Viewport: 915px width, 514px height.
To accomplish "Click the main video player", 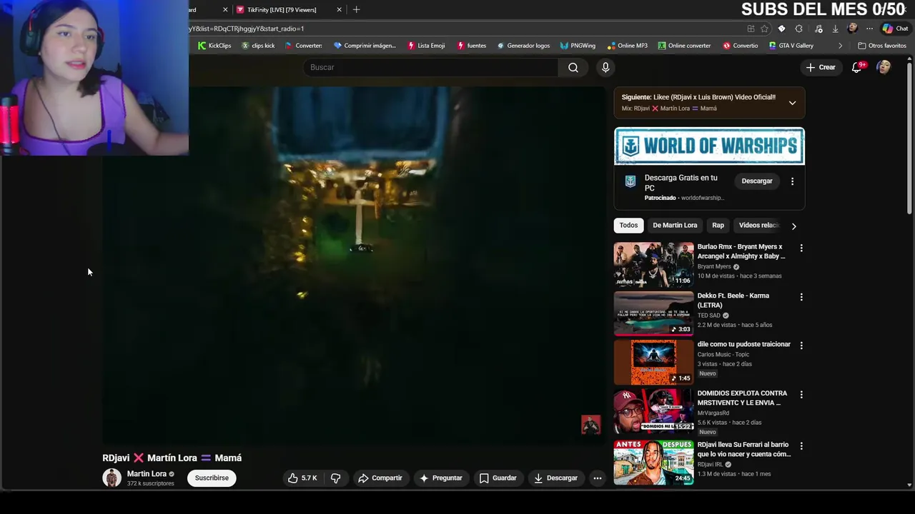I will click(x=355, y=264).
